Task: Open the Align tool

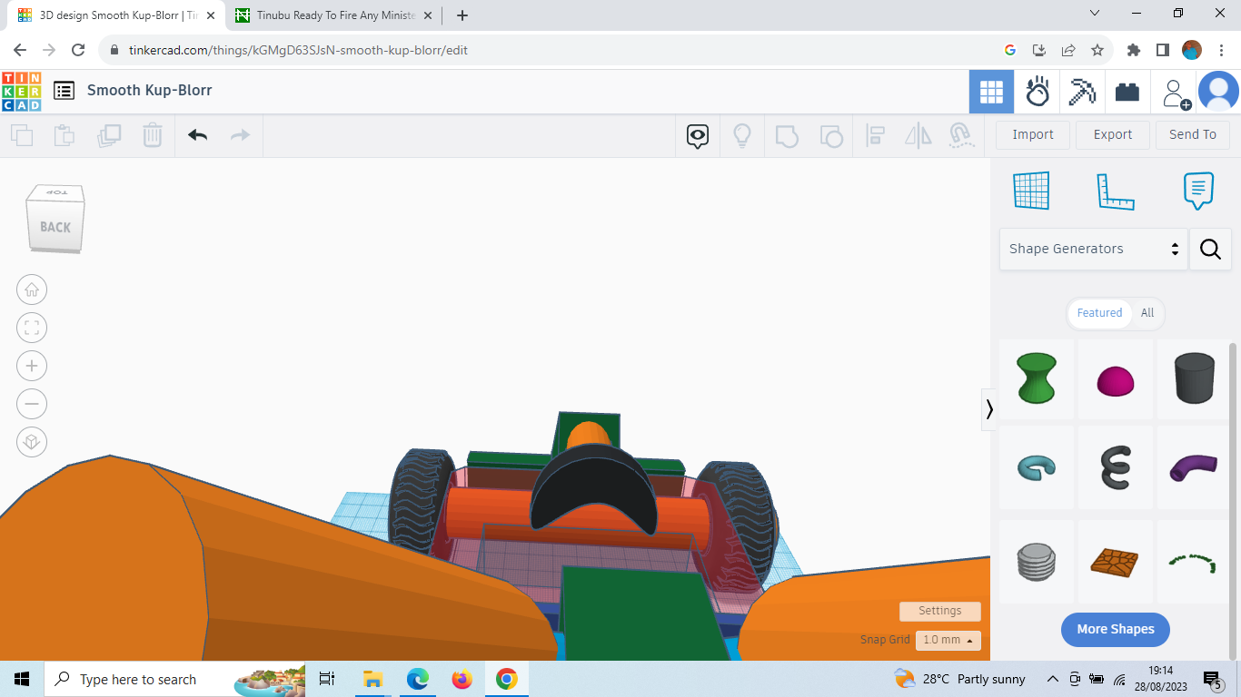Action: coord(876,135)
